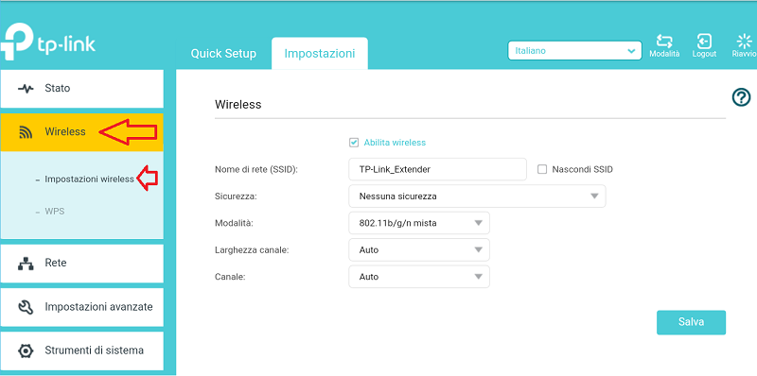Click the Canale: label
Screen dimensions: 757x376
tap(229, 277)
